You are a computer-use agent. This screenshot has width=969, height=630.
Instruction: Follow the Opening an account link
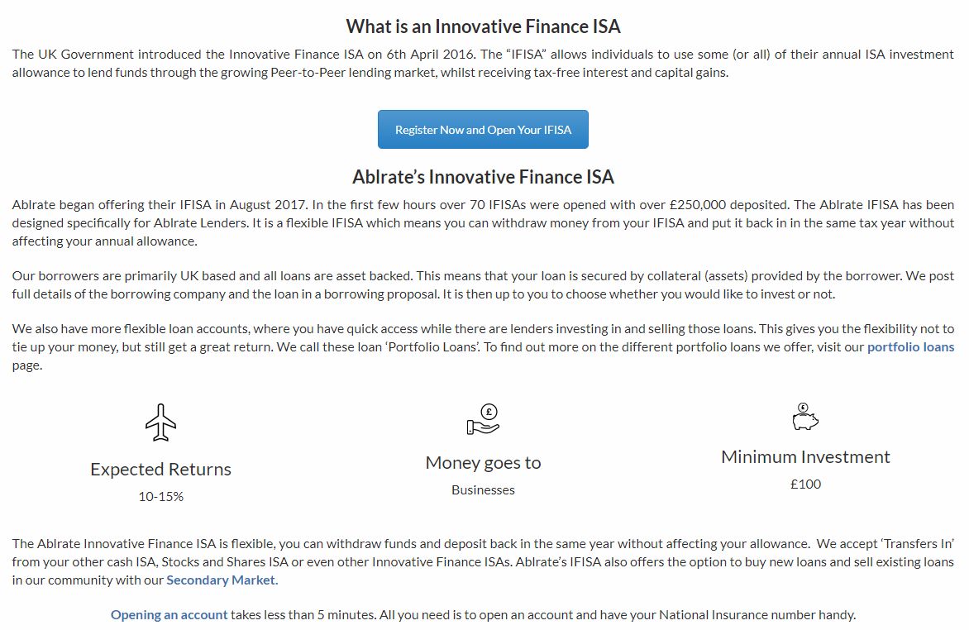(x=169, y=614)
